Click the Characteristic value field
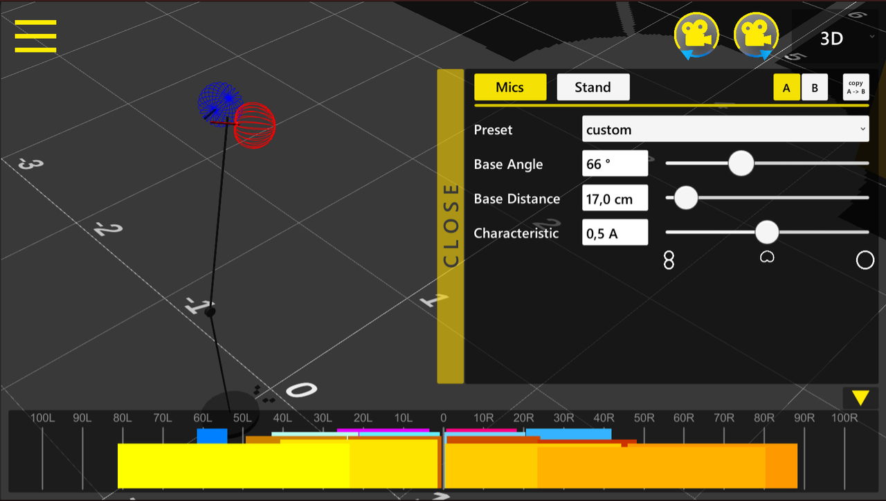 click(x=615, y=233)
